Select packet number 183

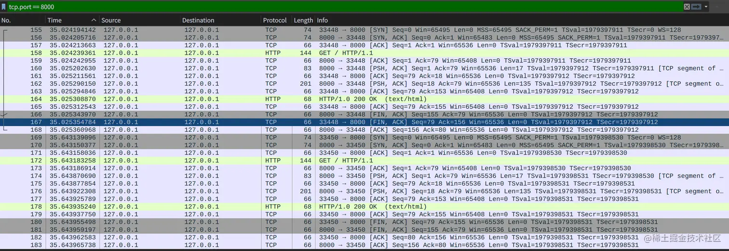[x=364, y=245]
